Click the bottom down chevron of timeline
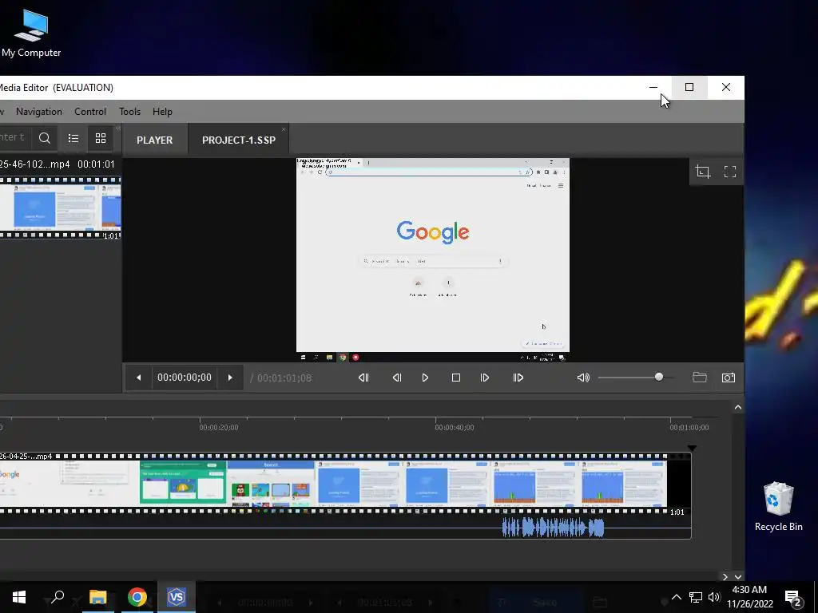 737,576
